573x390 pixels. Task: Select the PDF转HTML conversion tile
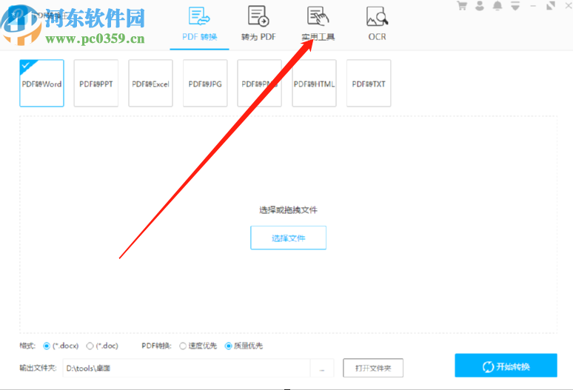pyautogui.click(x=315, y=84)
